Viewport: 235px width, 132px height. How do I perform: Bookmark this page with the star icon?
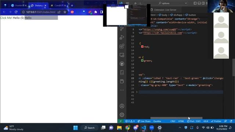pyautogui.click(x=65, y=12)
